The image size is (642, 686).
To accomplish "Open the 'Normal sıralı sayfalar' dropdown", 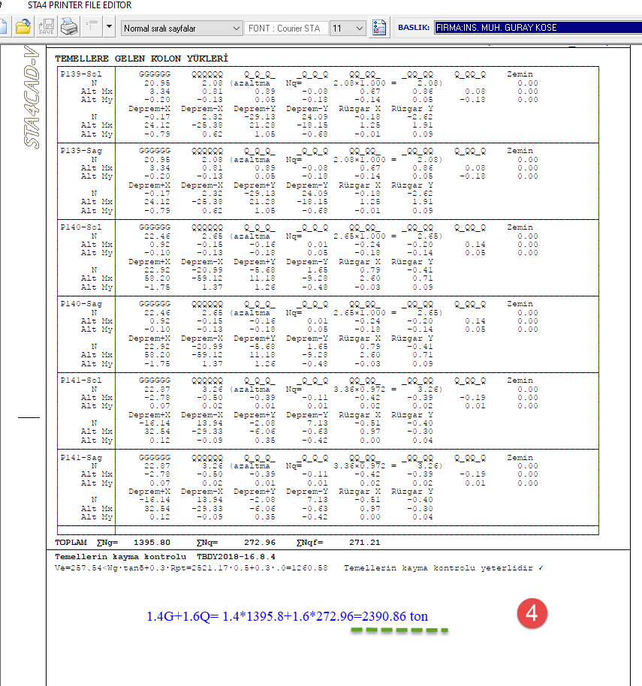I will (x=181, y=29).
